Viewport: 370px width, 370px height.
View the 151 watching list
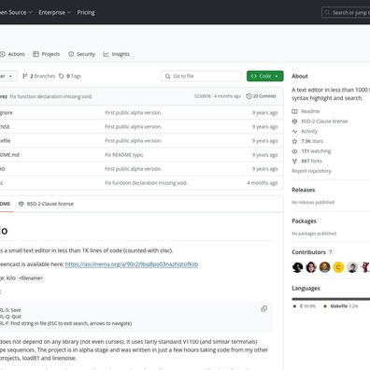click(x=316, y=151)
